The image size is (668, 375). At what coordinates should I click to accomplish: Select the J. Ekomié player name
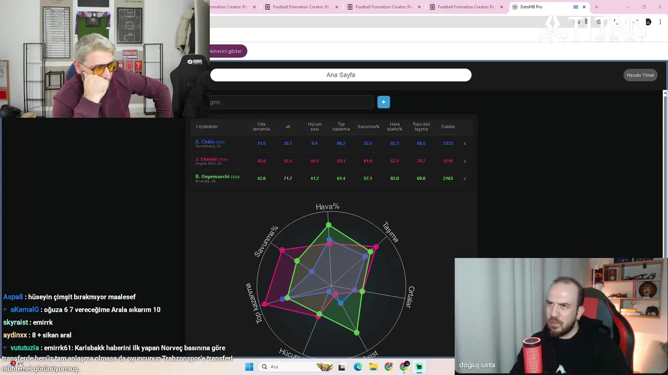click(x=206, y=159)
